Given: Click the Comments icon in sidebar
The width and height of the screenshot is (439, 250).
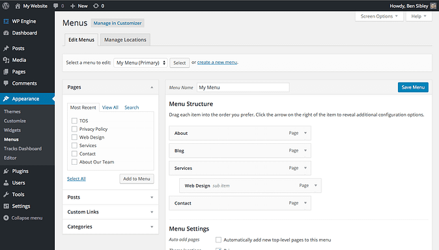Looking at the screenshot, I should point(6,83).
